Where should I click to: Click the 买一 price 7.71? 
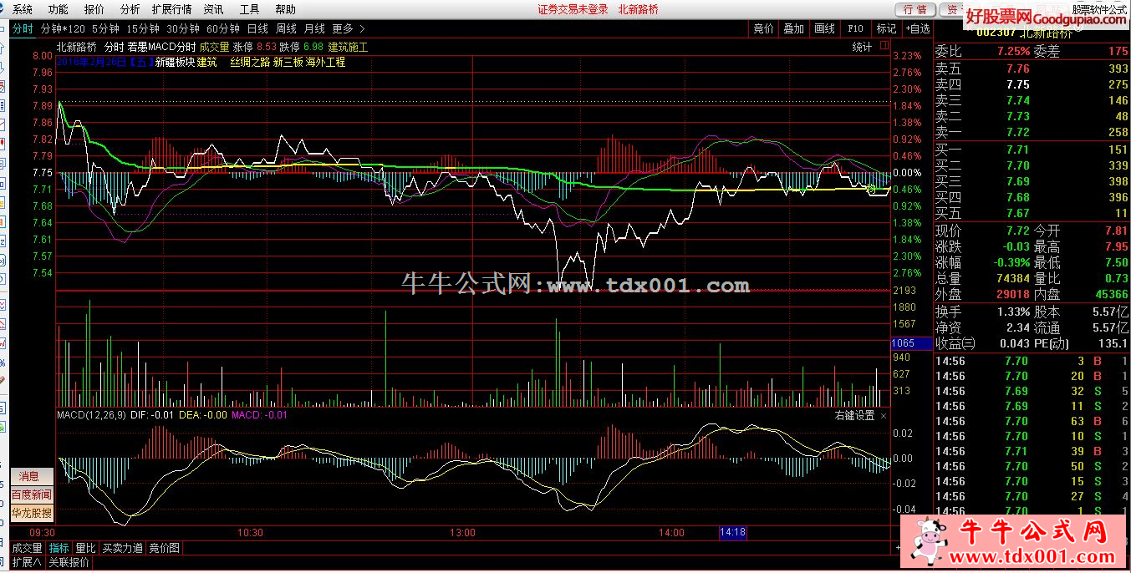tap(1018, 150)
